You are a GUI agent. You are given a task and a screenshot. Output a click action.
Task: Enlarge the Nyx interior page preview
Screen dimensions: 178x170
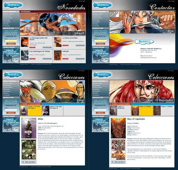(118, 150)
